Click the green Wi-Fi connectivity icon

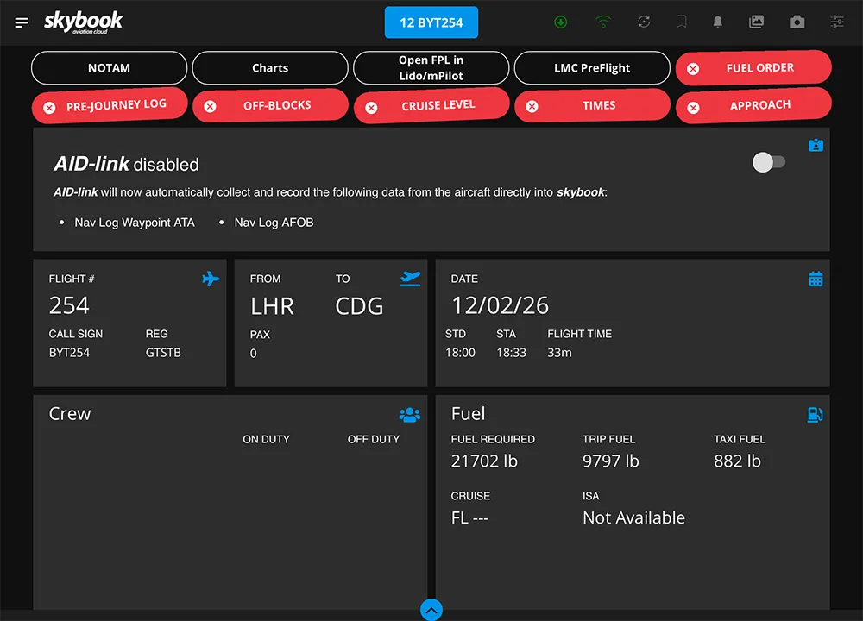[603, 22]
